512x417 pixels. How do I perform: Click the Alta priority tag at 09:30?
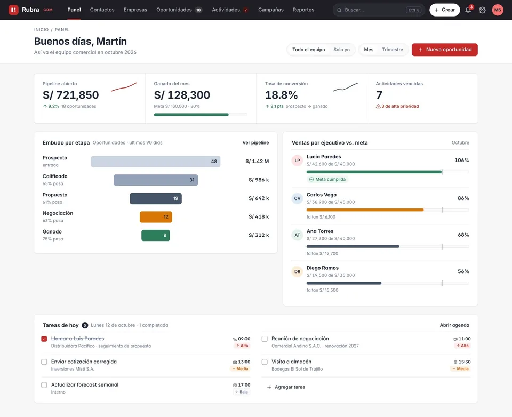[242, 346]
